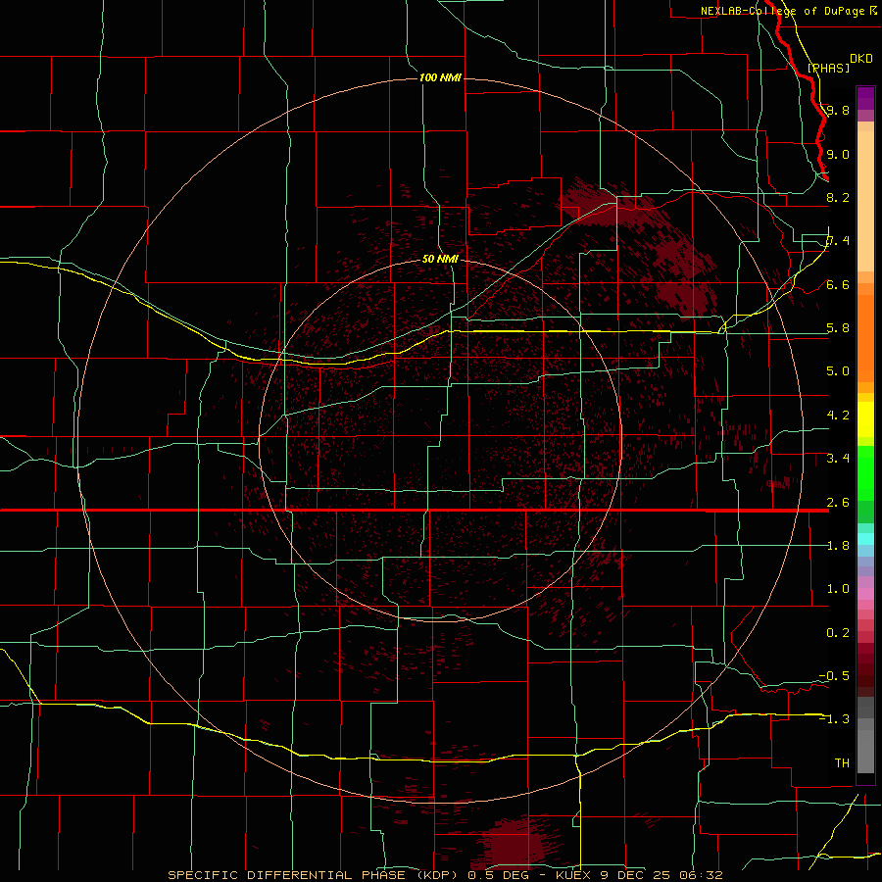Pick the cyan segment of the color bar
The height and width of the screenshot is (882, 882).
coord(865,539)
